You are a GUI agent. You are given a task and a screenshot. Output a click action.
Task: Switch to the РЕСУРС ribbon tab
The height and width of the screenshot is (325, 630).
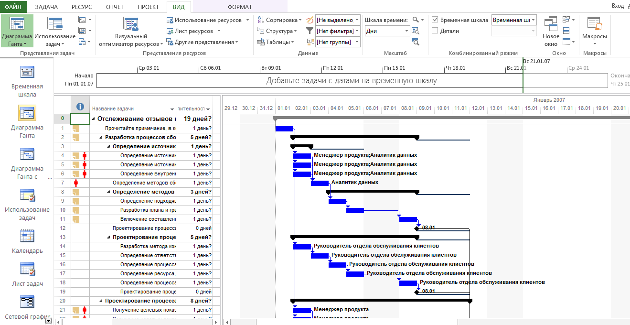82,7
